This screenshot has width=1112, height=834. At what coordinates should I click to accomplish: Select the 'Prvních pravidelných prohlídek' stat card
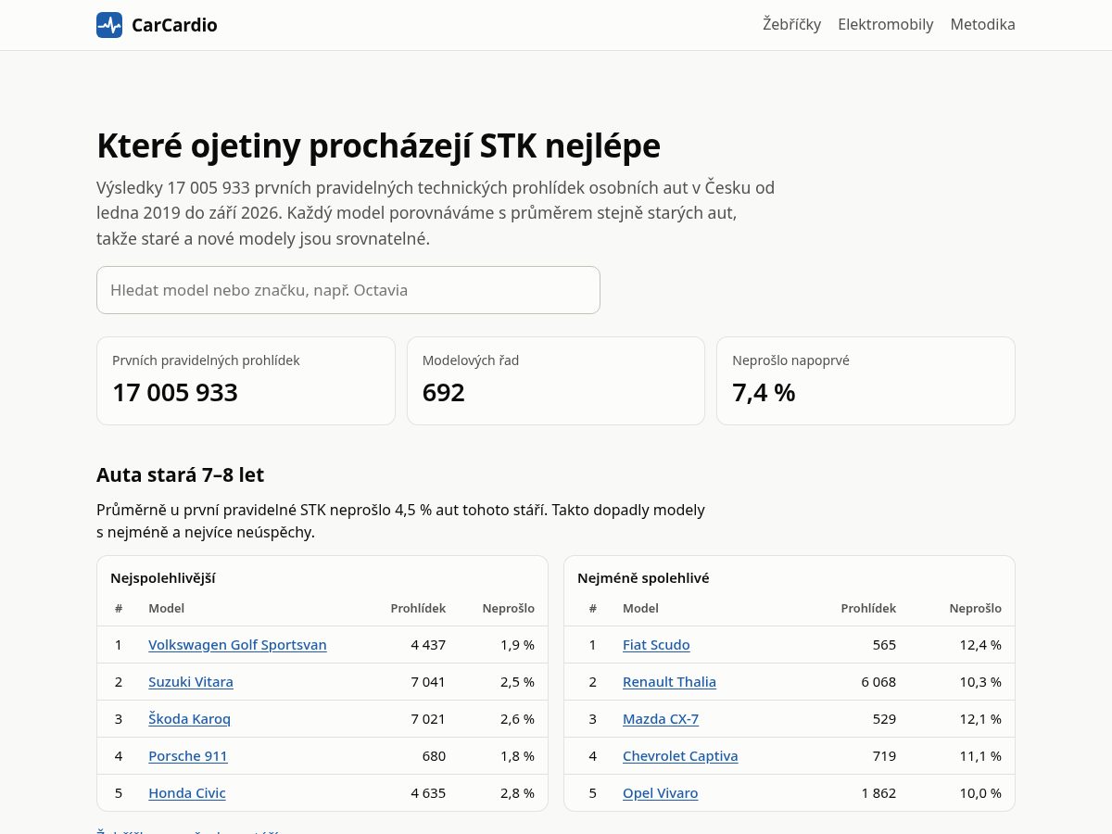pos(246,381)
